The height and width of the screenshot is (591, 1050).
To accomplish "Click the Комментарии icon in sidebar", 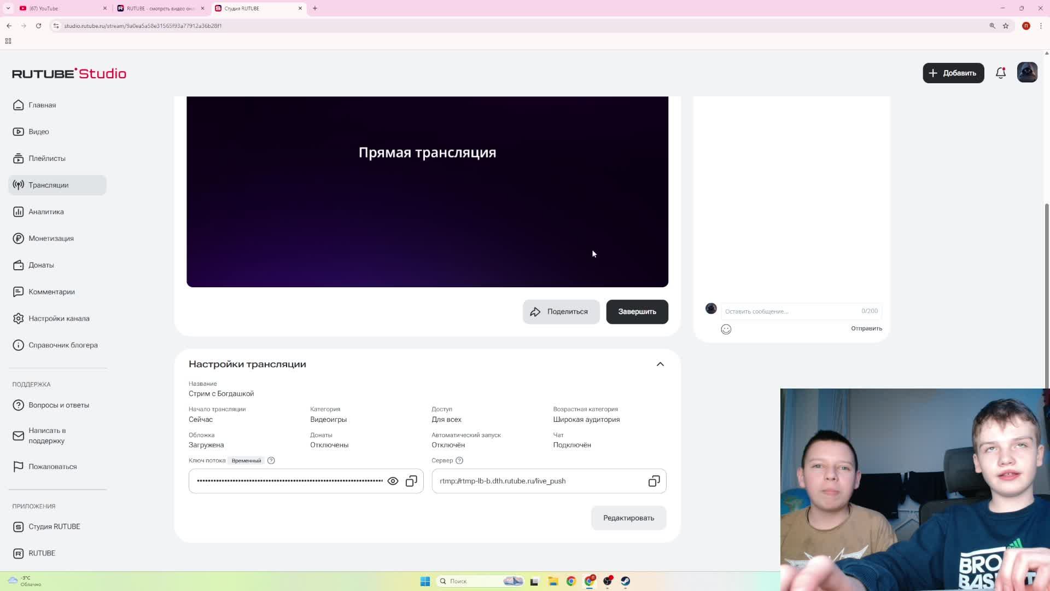I will click(x=19, y=292).
